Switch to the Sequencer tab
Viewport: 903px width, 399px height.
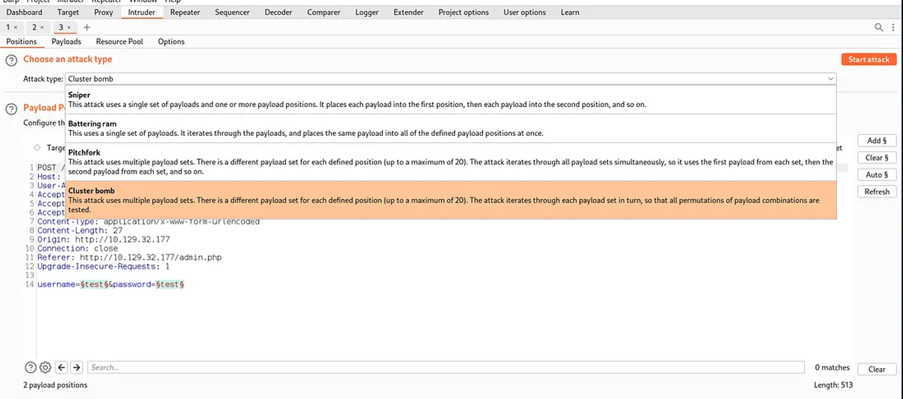click(232, 12)
